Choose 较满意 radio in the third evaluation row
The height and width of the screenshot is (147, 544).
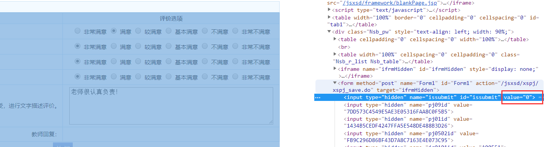click(138, 61)
